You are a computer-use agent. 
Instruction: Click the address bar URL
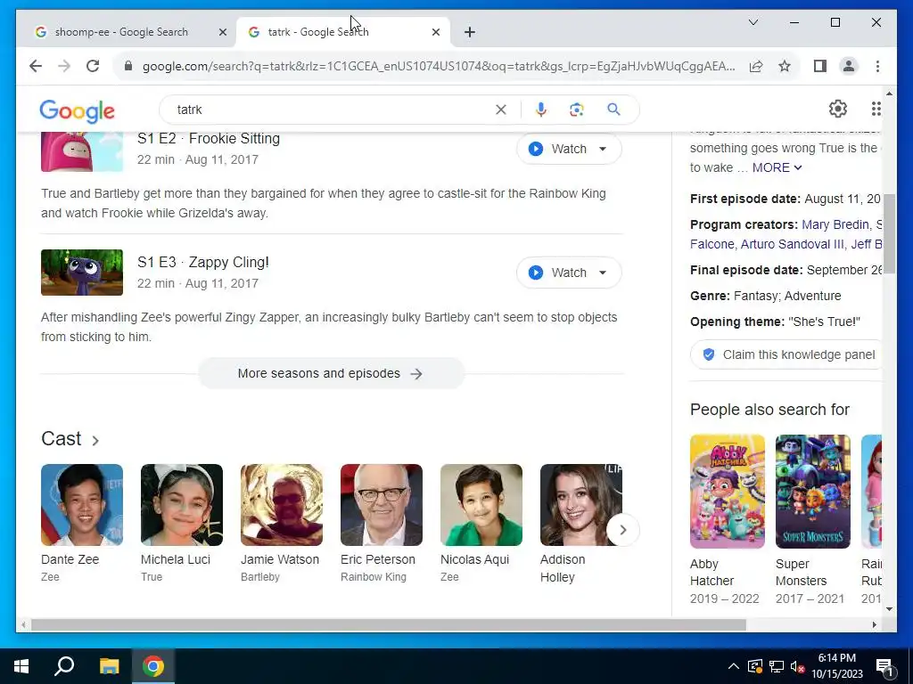(x=439, y=66)
